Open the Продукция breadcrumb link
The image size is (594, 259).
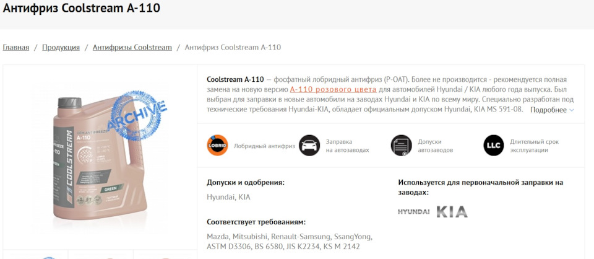(61, 47)
